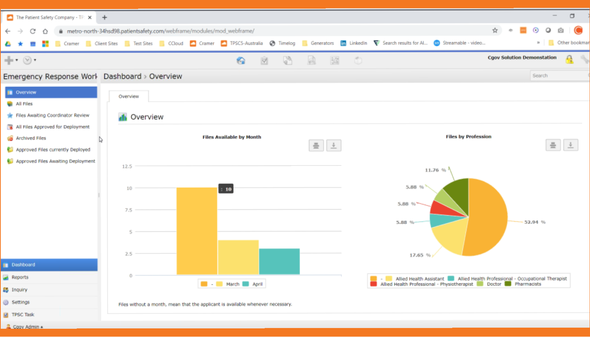Click the teal April bar
The width and height of the screenshot is (590, 337).
[x=279, y=261]
